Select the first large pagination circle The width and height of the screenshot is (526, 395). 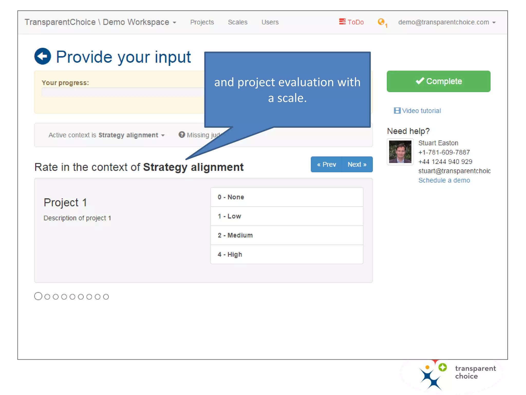[x=38, y=296]
